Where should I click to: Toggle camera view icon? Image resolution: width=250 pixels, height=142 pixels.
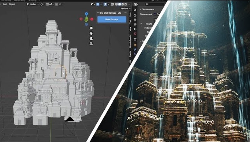pos(91,39)
